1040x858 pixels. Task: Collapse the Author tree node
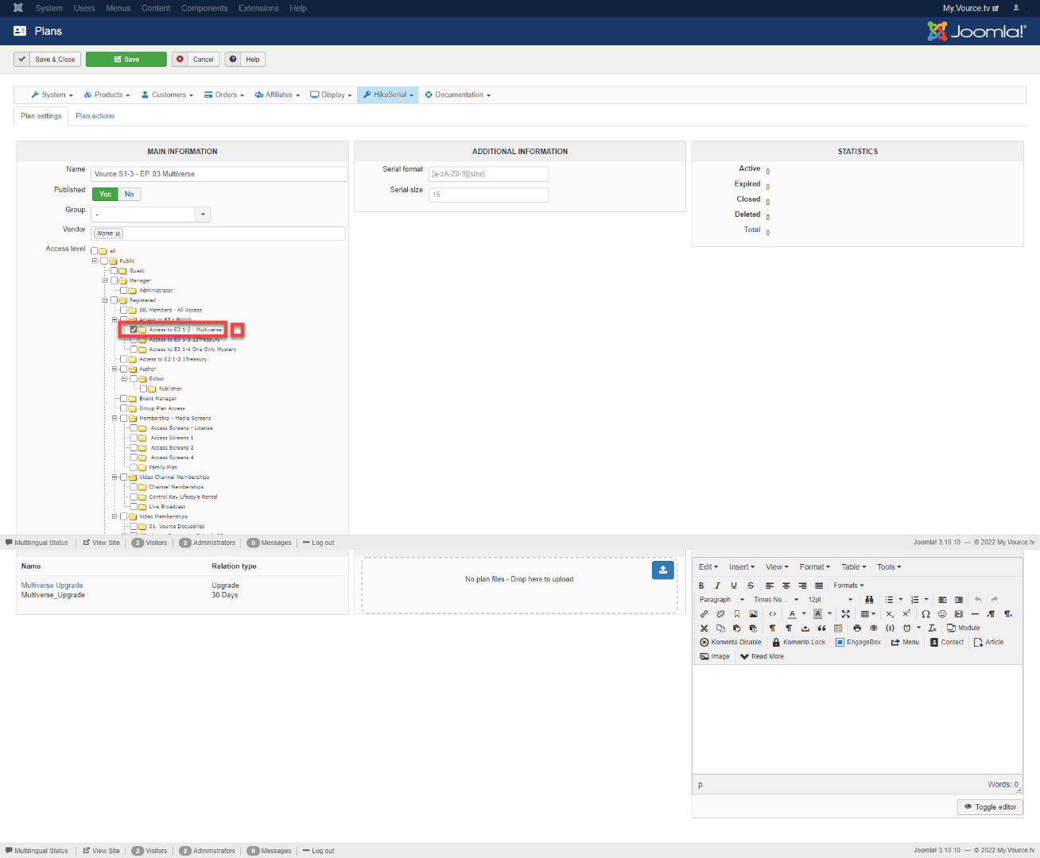tap(114, 369)
